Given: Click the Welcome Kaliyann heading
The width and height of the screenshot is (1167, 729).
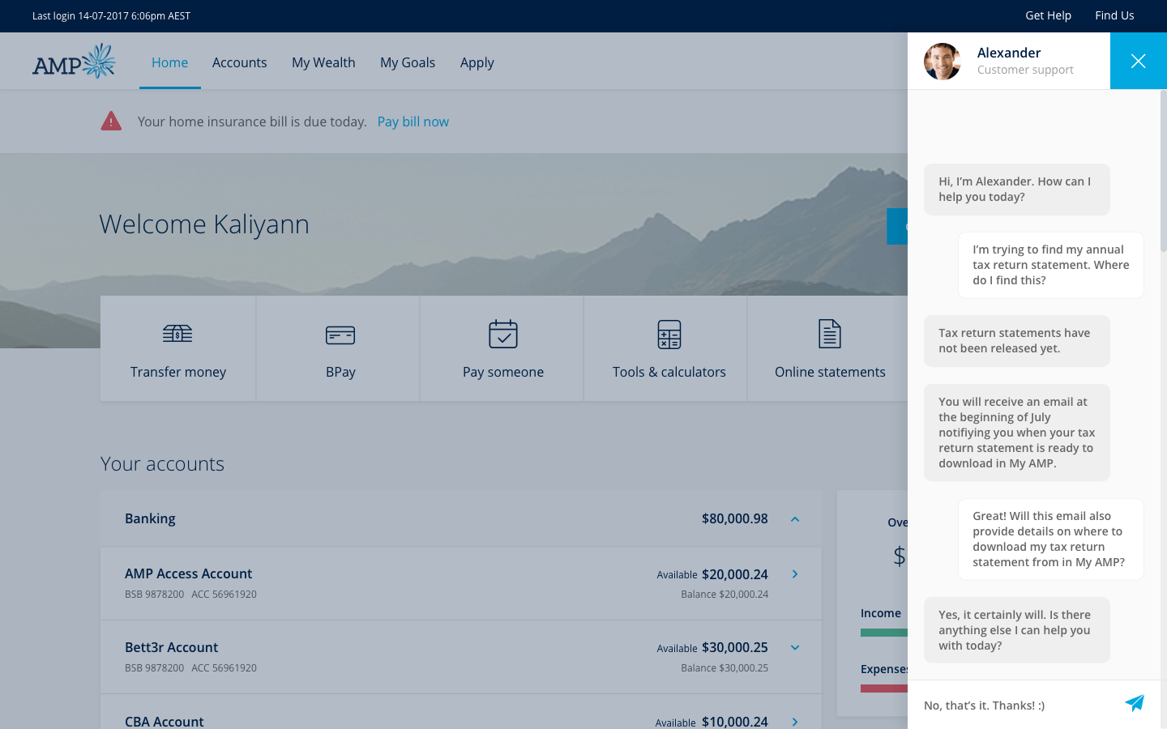Looking at the screenshot, I should coord(204,224).
